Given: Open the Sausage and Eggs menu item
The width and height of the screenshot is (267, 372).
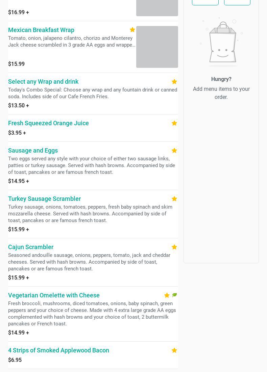Looking at the screenshot, I should pos(33,151).
